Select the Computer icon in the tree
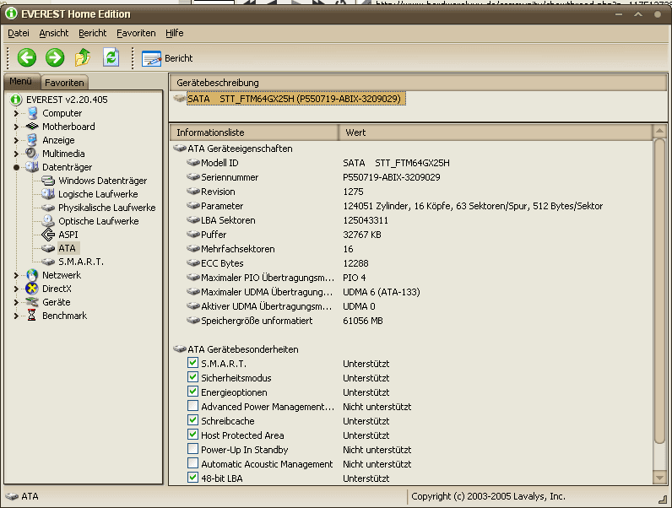 coord(32,114)
